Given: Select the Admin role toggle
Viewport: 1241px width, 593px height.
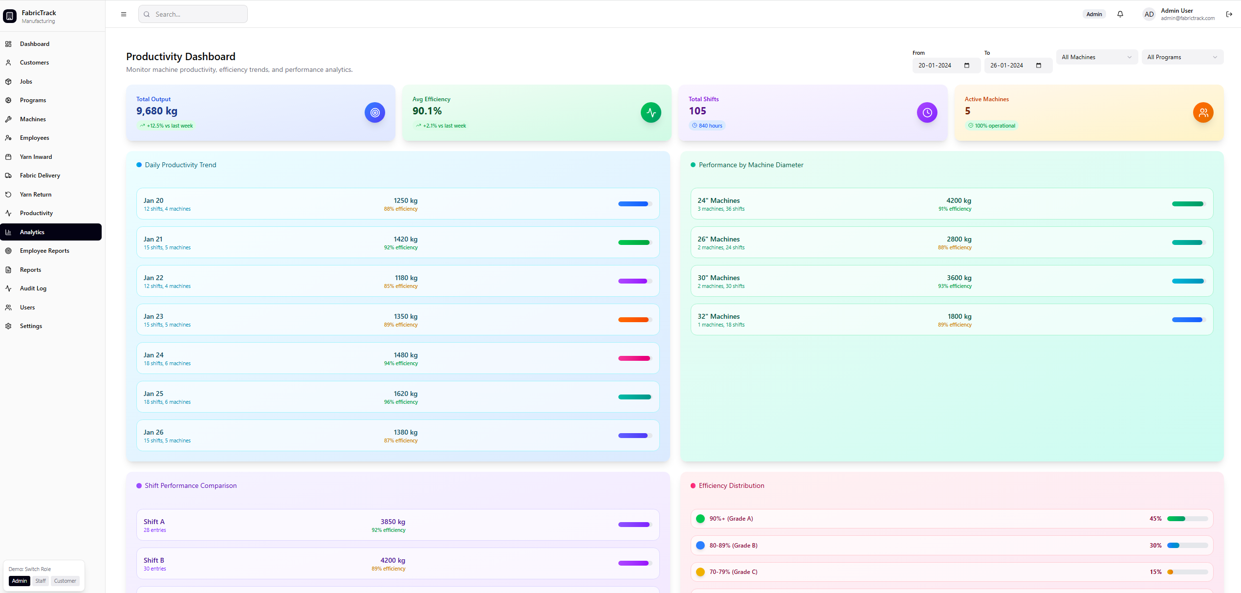Looking at the screenshot, I should [x=19, y=581].
